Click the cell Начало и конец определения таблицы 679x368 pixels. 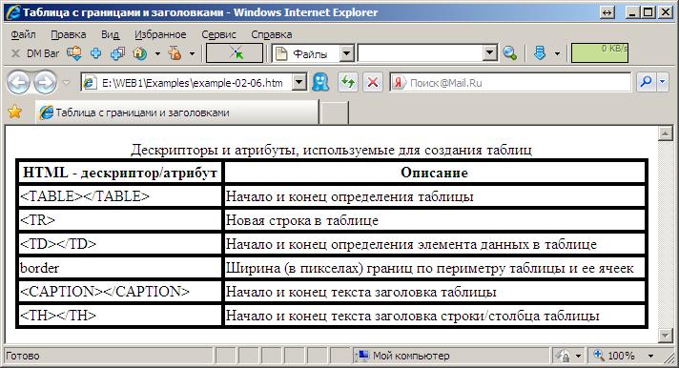(x=434, y=196)
